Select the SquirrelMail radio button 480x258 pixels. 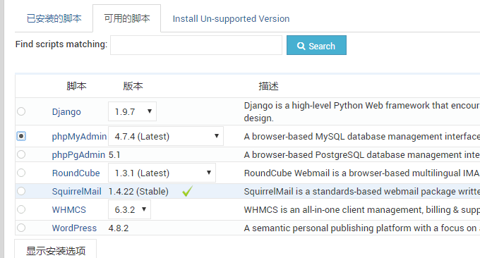pyautogui.click(x=21, y=191)
